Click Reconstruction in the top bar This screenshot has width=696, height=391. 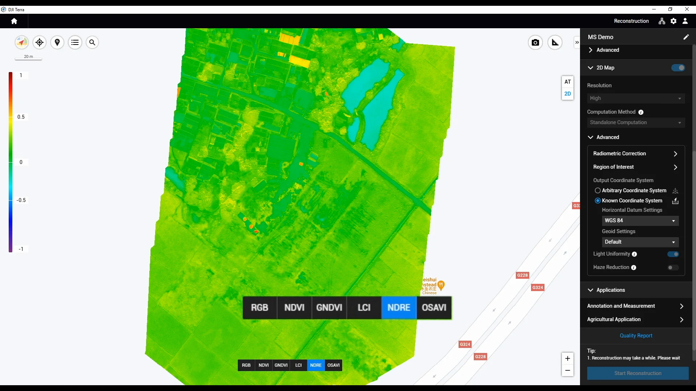pyautogui.click(x=631, y=21)
